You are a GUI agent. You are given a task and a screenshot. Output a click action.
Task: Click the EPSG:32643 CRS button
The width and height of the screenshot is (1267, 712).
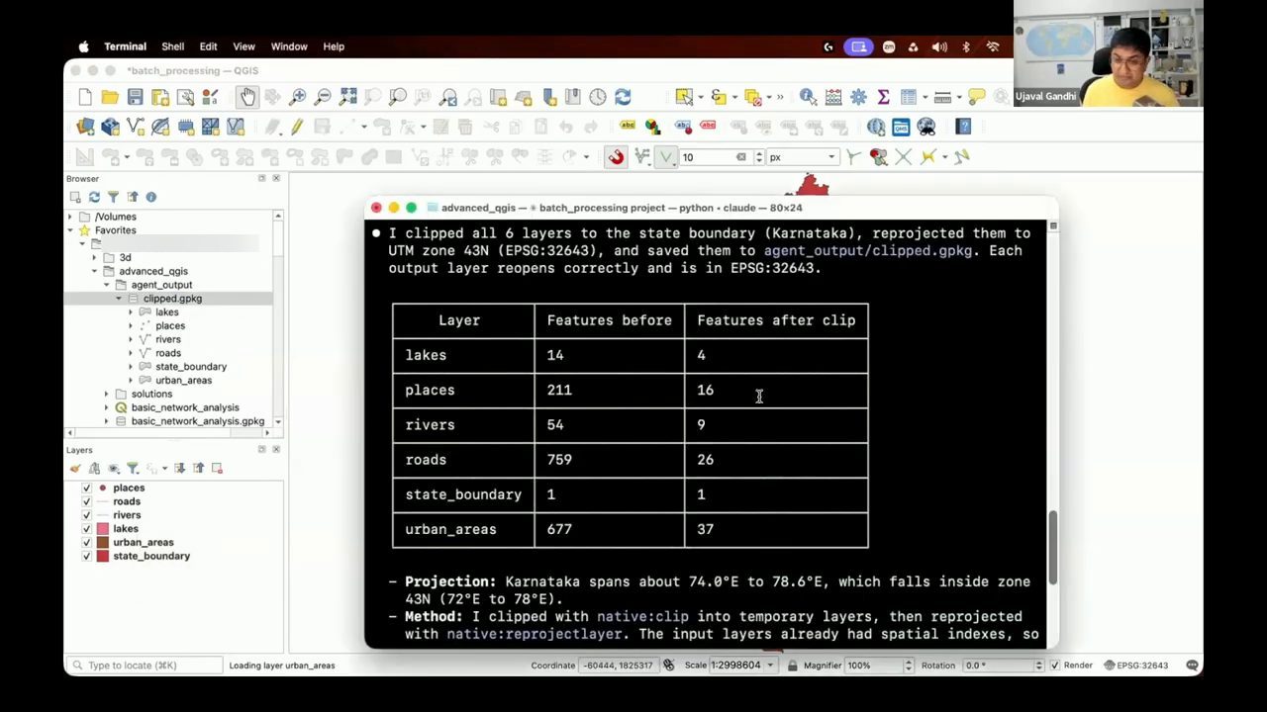coord(1134,666)
